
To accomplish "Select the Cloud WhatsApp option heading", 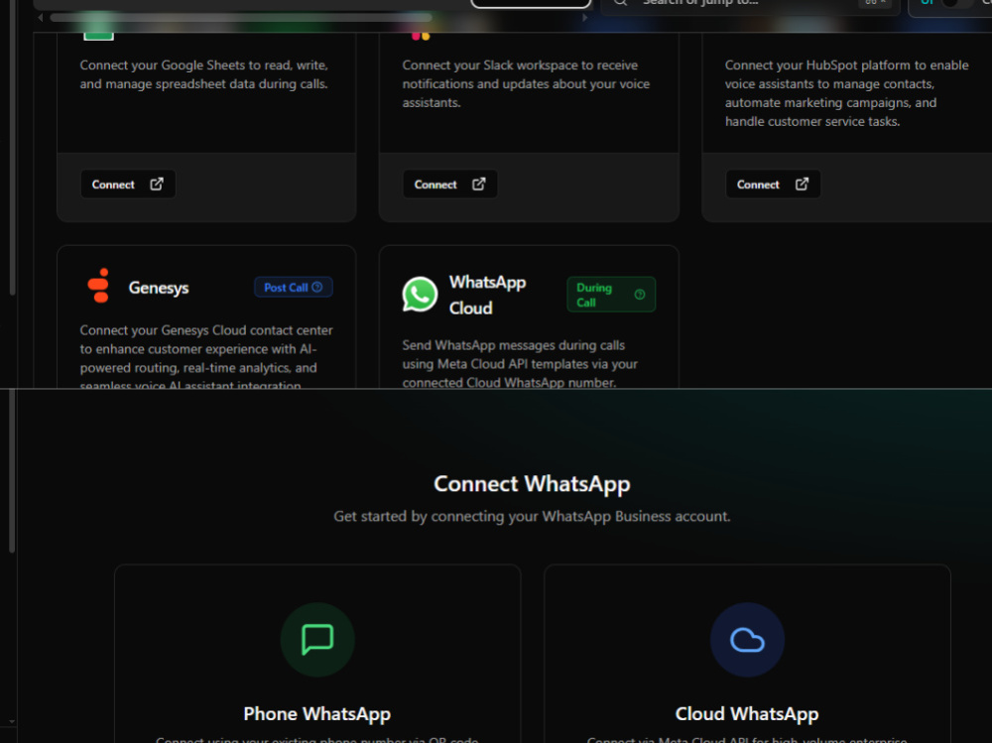I will [747, 714].
